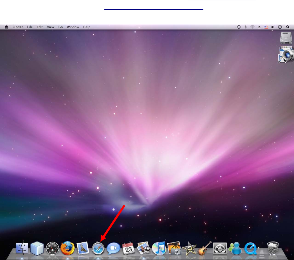Open Mail stamp icon in the Dock
294x260 pixels.
[x=83, y=248]
